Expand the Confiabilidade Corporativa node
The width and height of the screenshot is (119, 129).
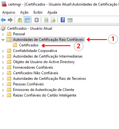3,51
